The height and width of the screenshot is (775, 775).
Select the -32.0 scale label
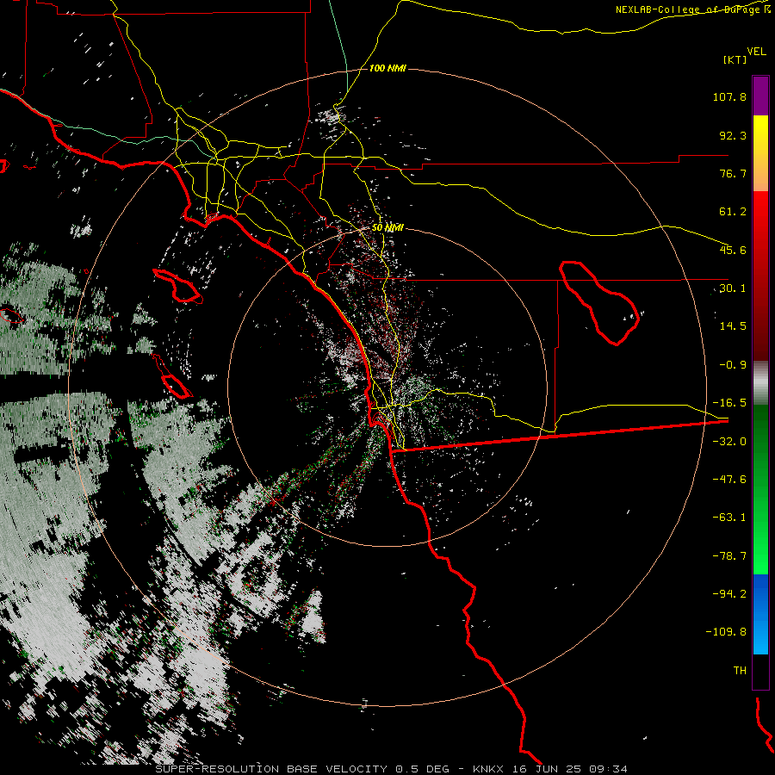coord(729,442)
